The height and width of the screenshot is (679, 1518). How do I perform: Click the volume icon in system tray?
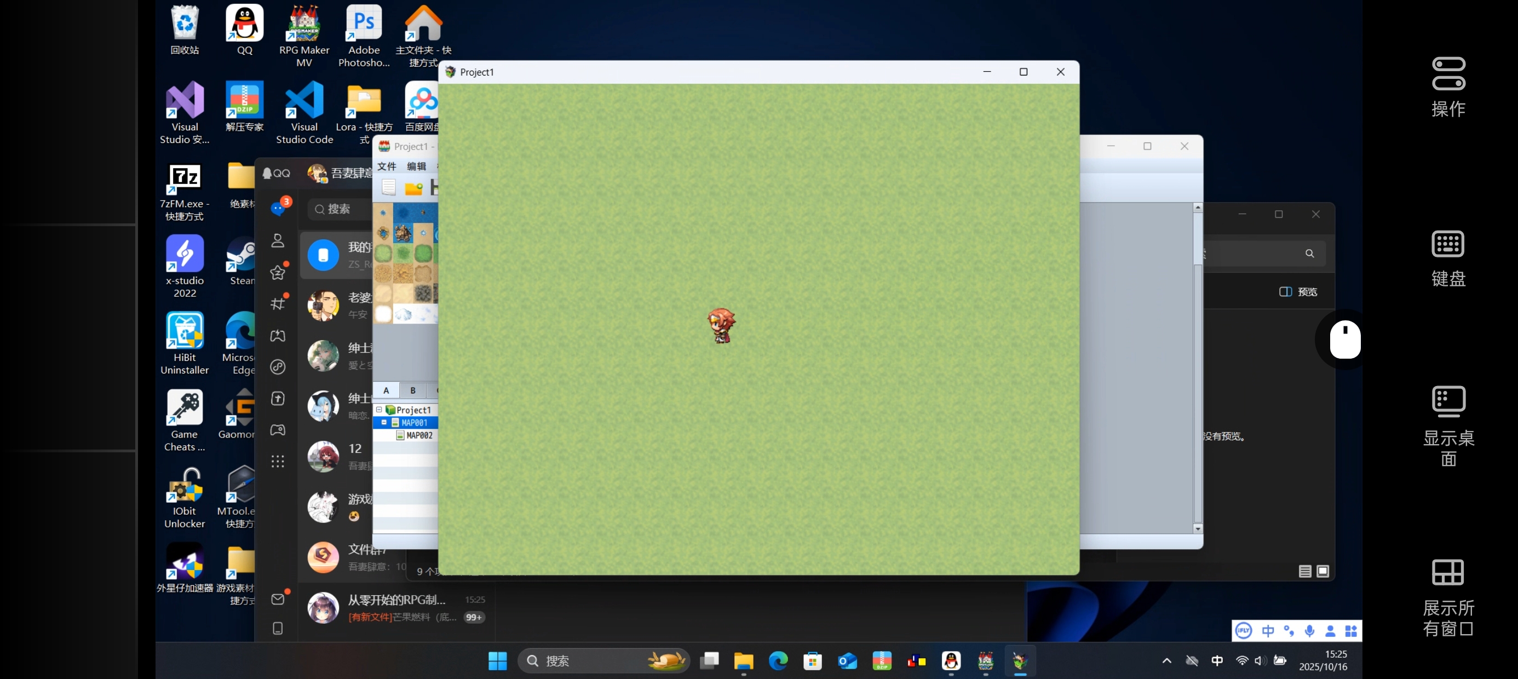(x=1260, y=661)
